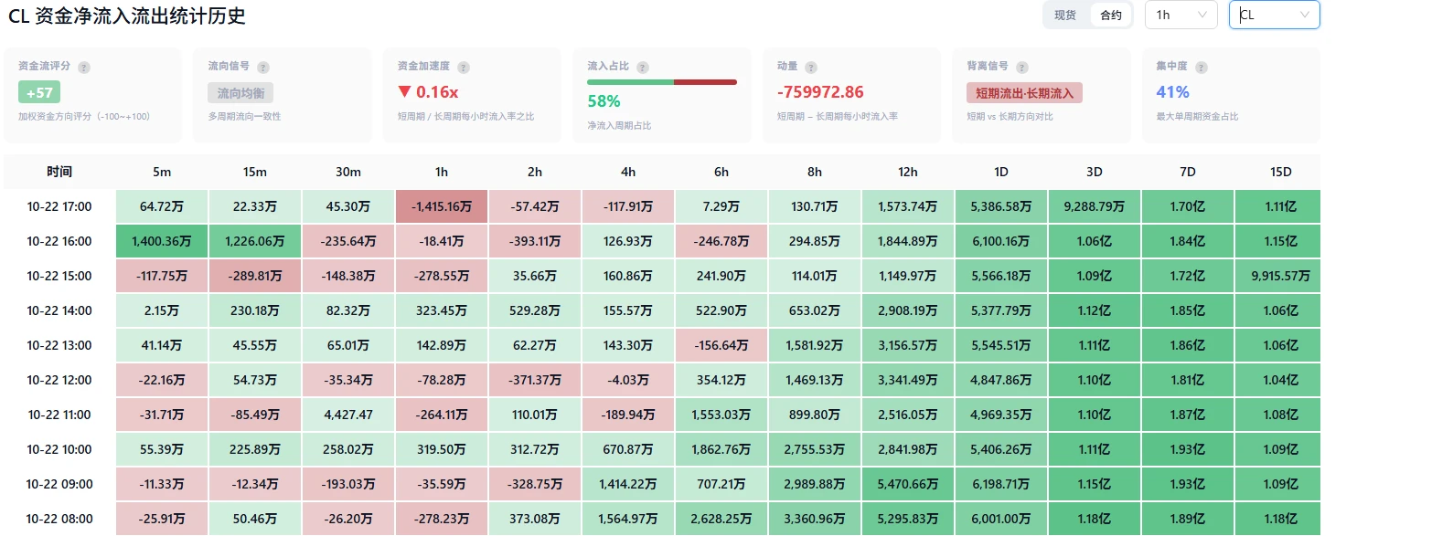1453x536 pixels.
Task: Click the 7D column header
Action: [1188, 172]
